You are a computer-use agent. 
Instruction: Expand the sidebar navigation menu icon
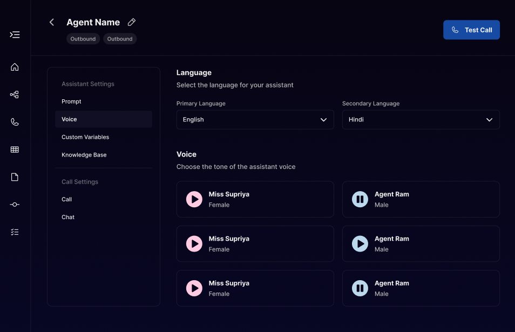tap(15, 35)
